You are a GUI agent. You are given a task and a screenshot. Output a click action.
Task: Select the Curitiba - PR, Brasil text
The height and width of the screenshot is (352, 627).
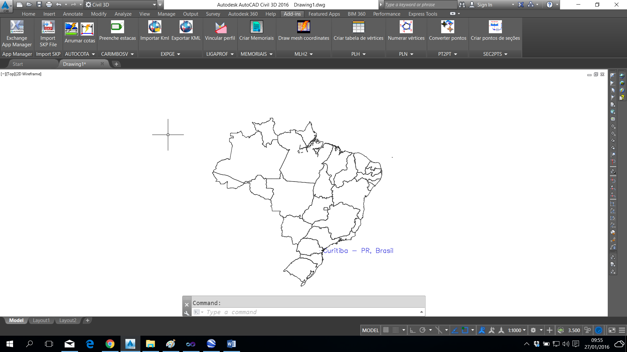[x=358, y=251]
